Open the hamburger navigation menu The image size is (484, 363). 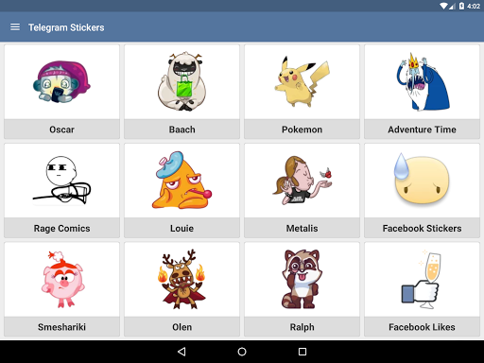click(15, 27)
